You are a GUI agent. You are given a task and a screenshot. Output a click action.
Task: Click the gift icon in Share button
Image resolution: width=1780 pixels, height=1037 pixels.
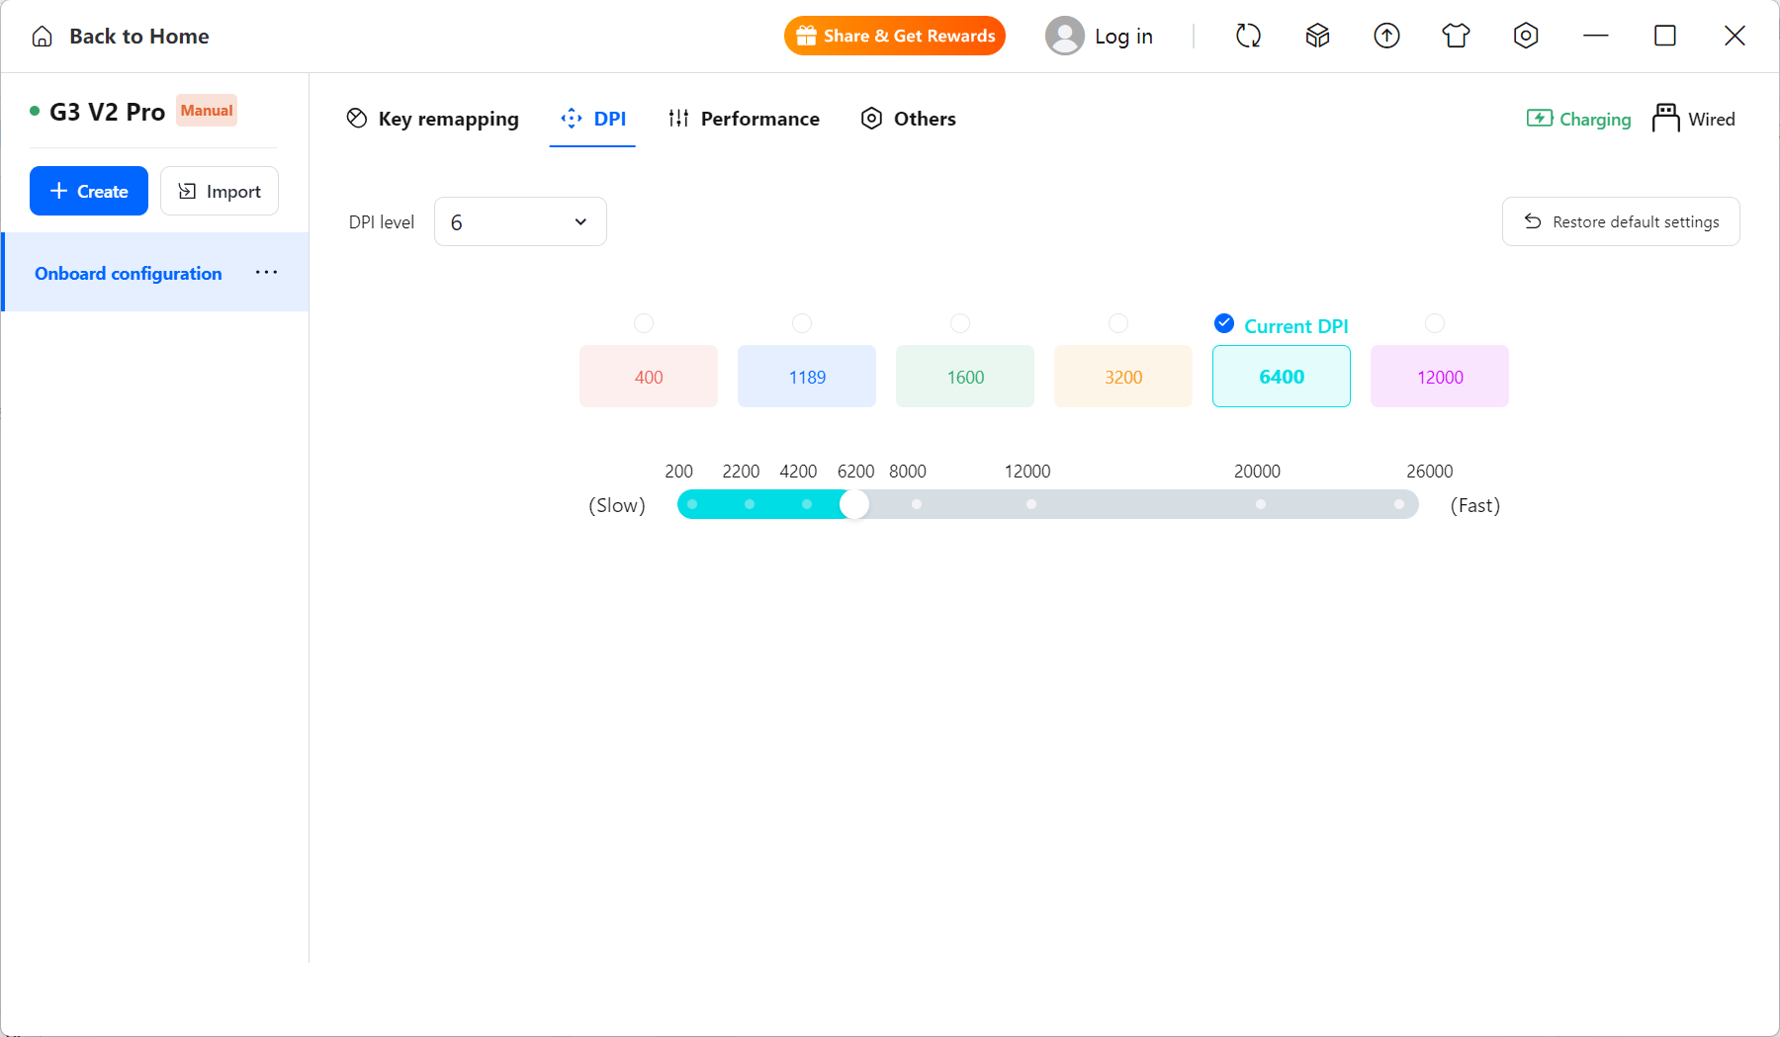pyautogui.click(x=806, y=36)
